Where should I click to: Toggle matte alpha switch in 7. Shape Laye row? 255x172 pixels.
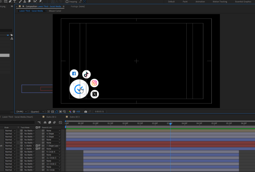pyautogui.click(x=37, y=146)
